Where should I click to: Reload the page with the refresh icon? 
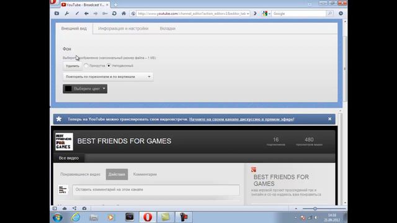click(114, 14)
